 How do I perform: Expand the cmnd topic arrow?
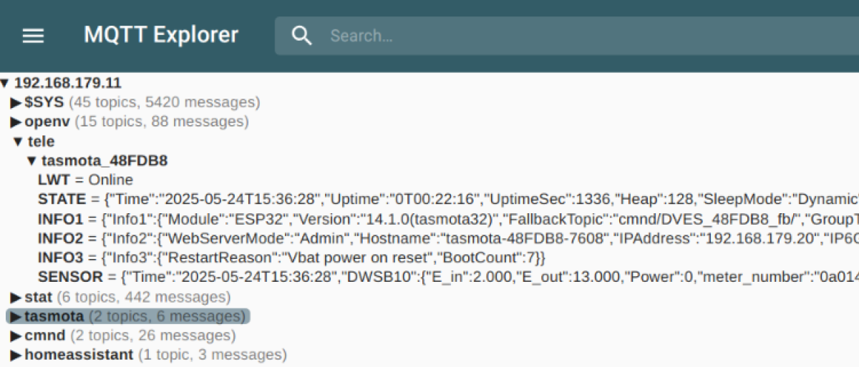coord(16,336)
